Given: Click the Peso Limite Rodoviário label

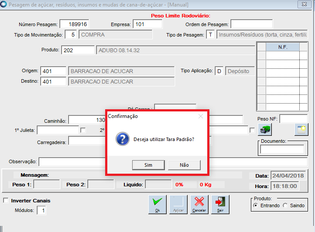Looking at the screenshot, I should click(x=180, y=16).
